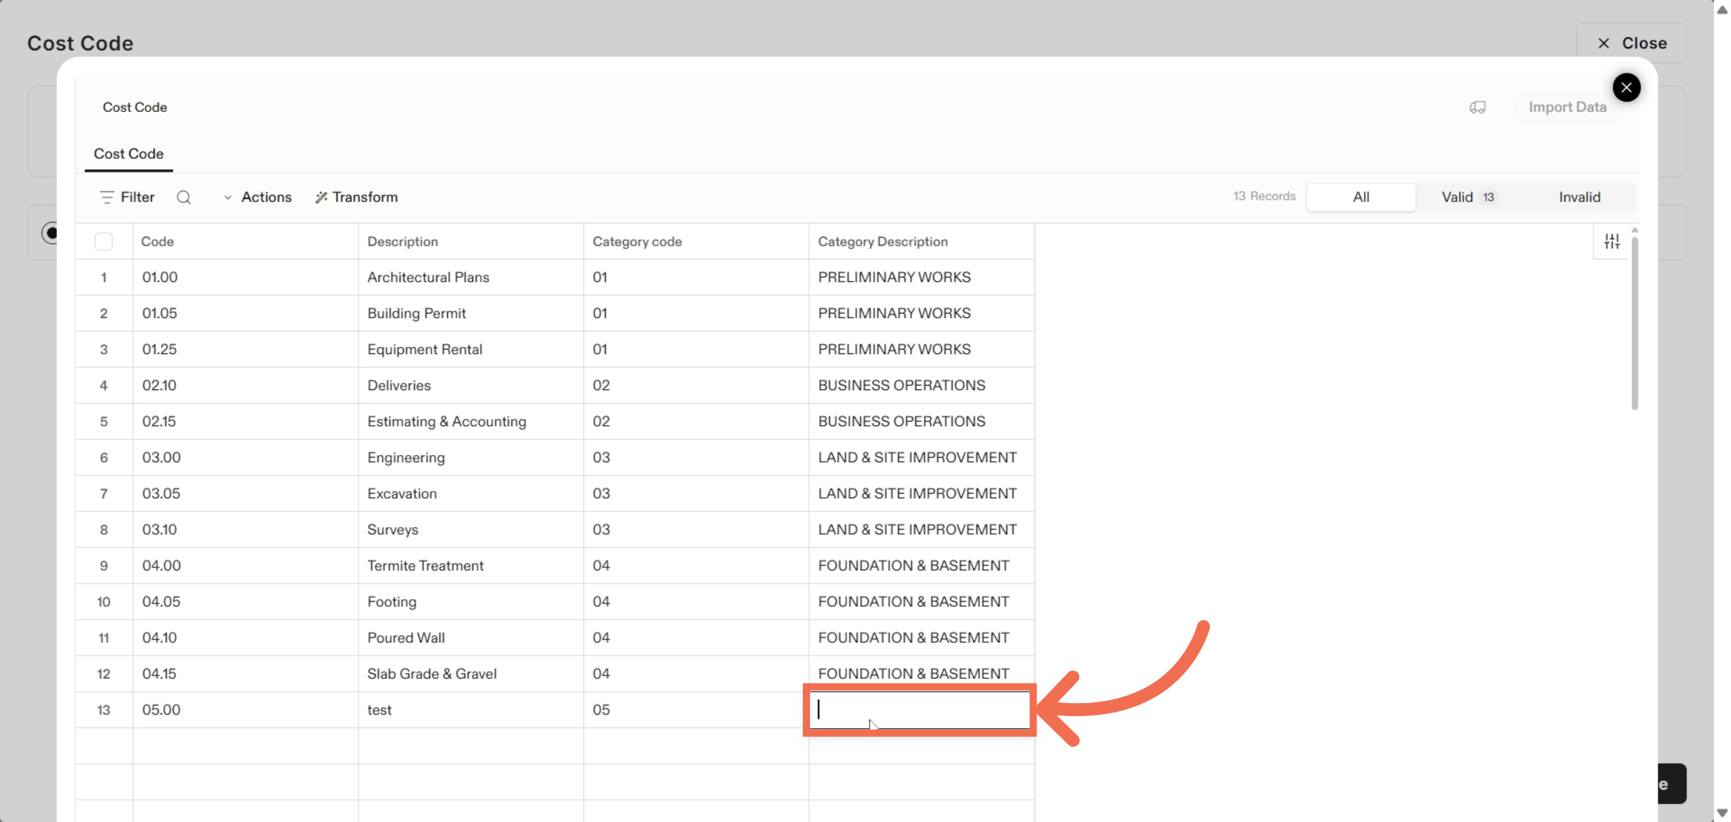Screen dimensions: 1731x822
Task: Click the Transform wand icon
Action: click(322, 197)
